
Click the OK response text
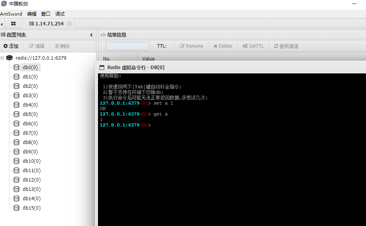[103, 109]
